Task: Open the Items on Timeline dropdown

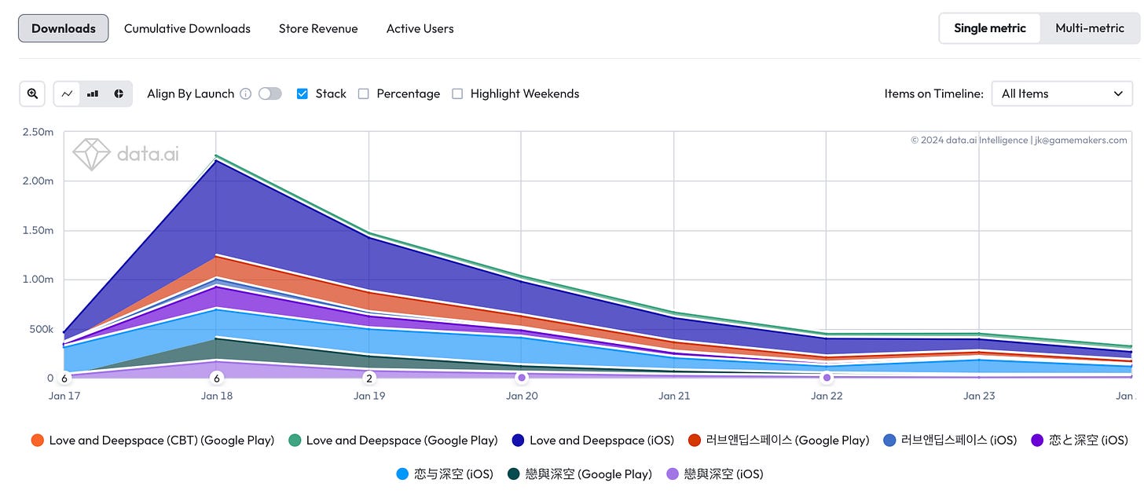Action: click(x=1061, y=93)
